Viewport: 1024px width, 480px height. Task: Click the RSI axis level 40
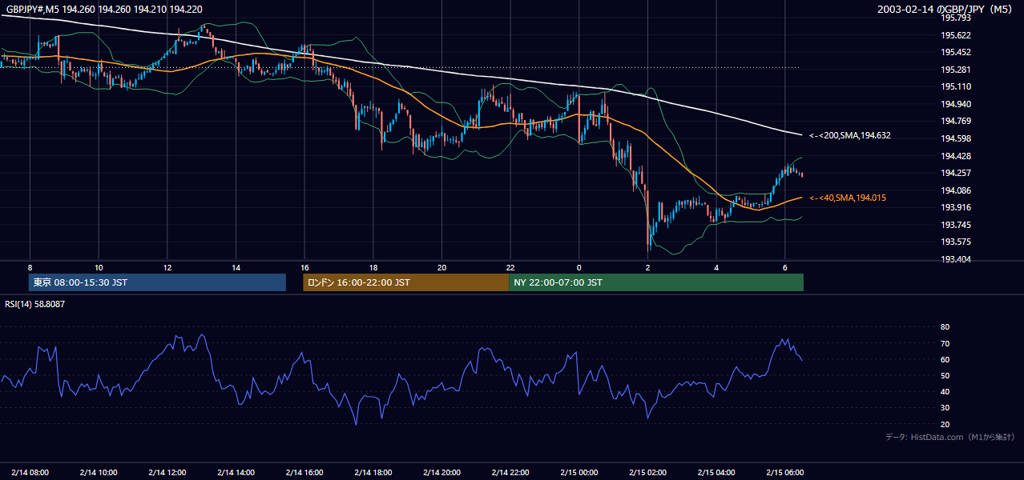(x=945, y=391)
